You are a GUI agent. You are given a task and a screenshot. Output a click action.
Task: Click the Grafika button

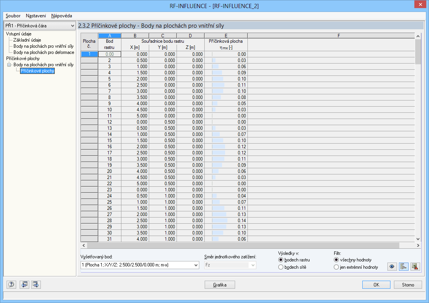220,285
